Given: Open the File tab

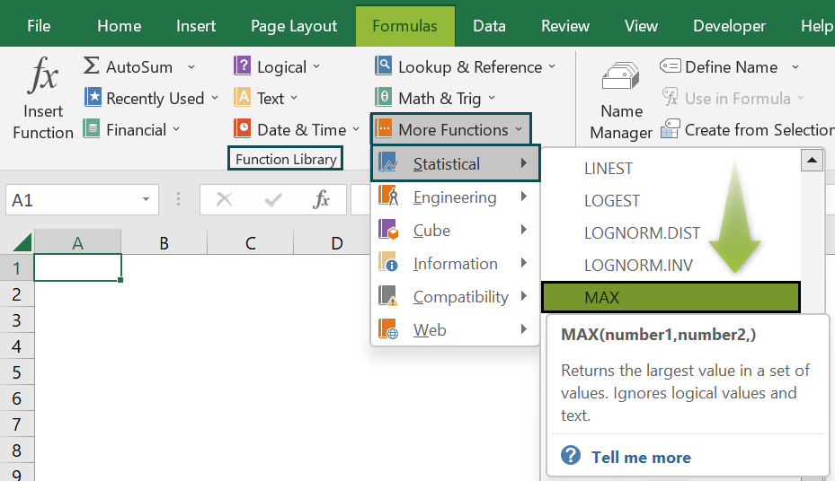Looking at the screenshot, I should [x=39, y=26].
